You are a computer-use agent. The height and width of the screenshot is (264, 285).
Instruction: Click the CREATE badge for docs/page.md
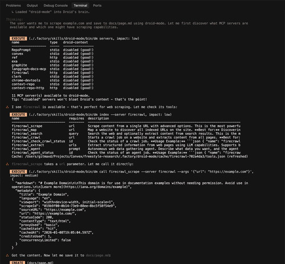coord(17,262)
